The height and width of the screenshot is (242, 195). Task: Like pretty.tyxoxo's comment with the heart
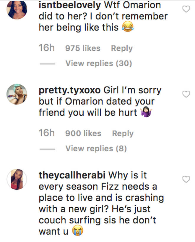[186, 94]
